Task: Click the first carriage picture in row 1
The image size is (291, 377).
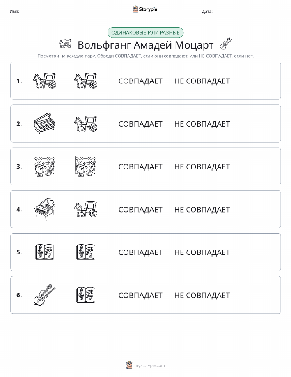Action: pos(45,81)
